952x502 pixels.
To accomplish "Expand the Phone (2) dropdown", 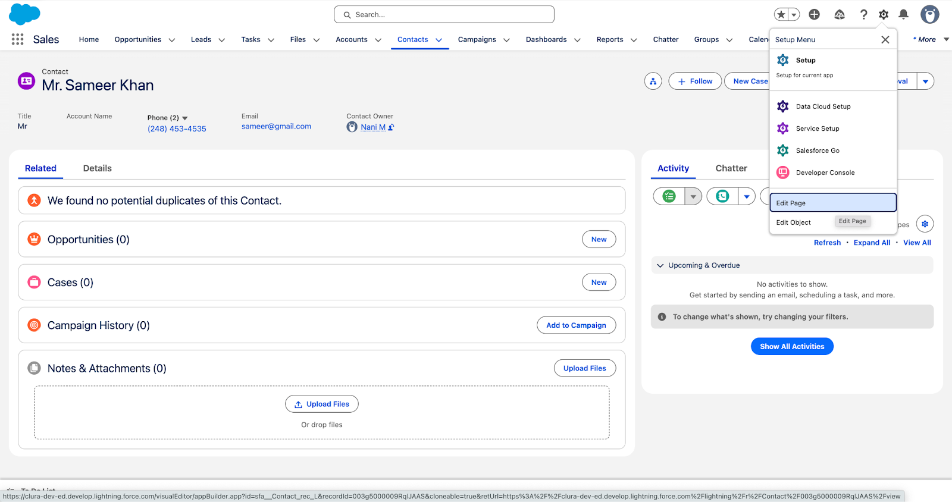I will point(185,118).
